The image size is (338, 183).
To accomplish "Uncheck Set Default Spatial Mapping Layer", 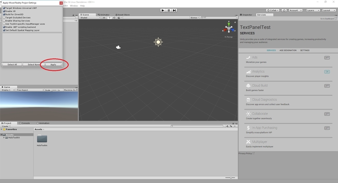I will click(x=4, y=30).
